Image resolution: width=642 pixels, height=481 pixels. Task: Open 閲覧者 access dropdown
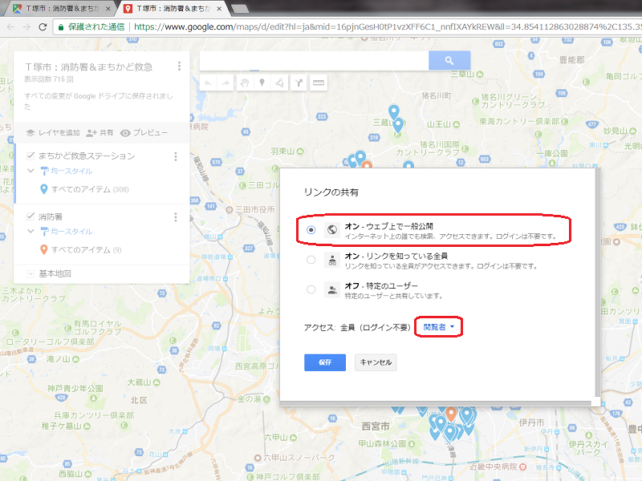[x=438, y=327]
